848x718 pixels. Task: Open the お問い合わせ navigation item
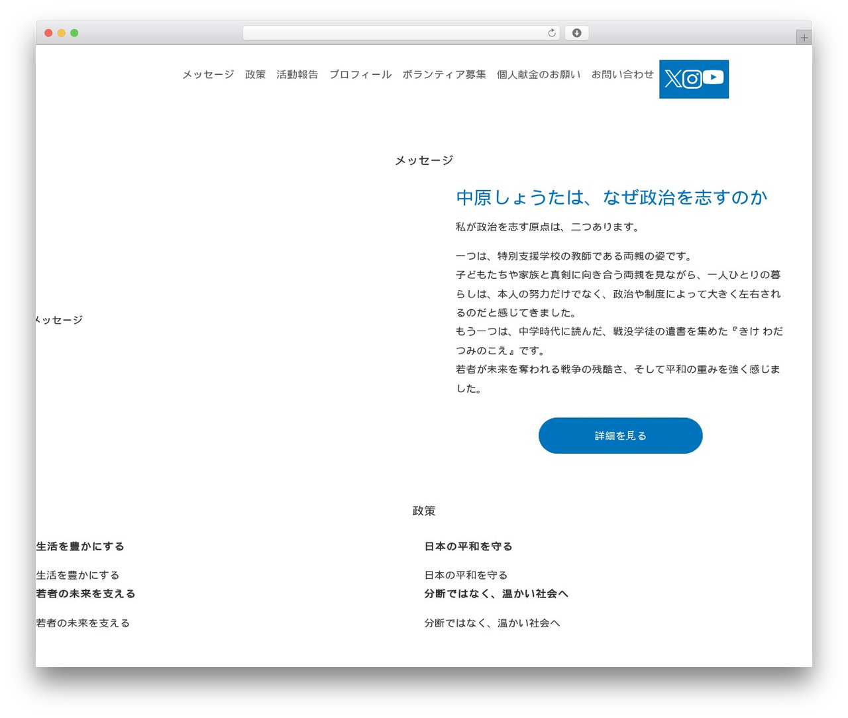pos(623,75)
